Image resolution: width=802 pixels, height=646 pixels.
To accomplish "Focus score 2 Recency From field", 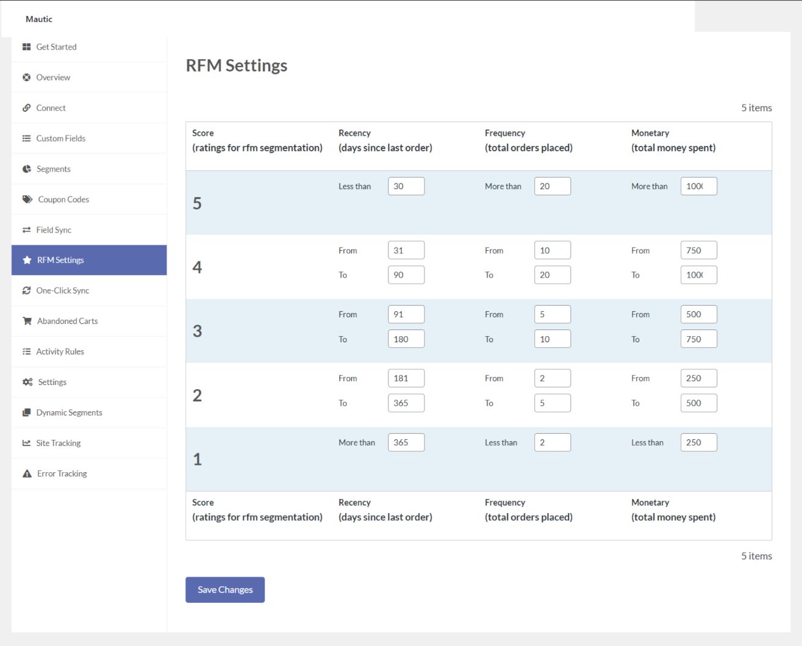I will (x=406, y=378).
